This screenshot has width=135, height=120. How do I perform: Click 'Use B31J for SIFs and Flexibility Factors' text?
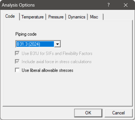pyautogui.click(x=57, y=53)
